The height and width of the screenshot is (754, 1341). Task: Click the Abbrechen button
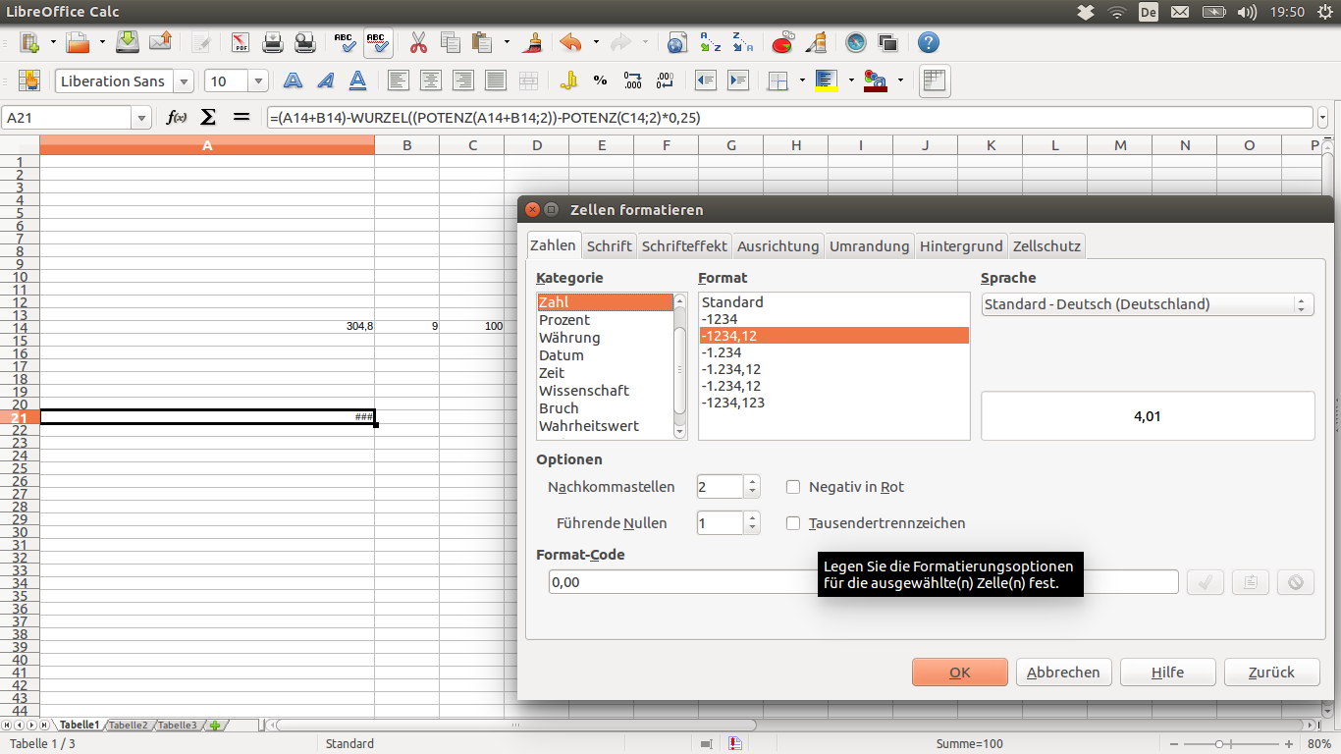(1063, 673)
